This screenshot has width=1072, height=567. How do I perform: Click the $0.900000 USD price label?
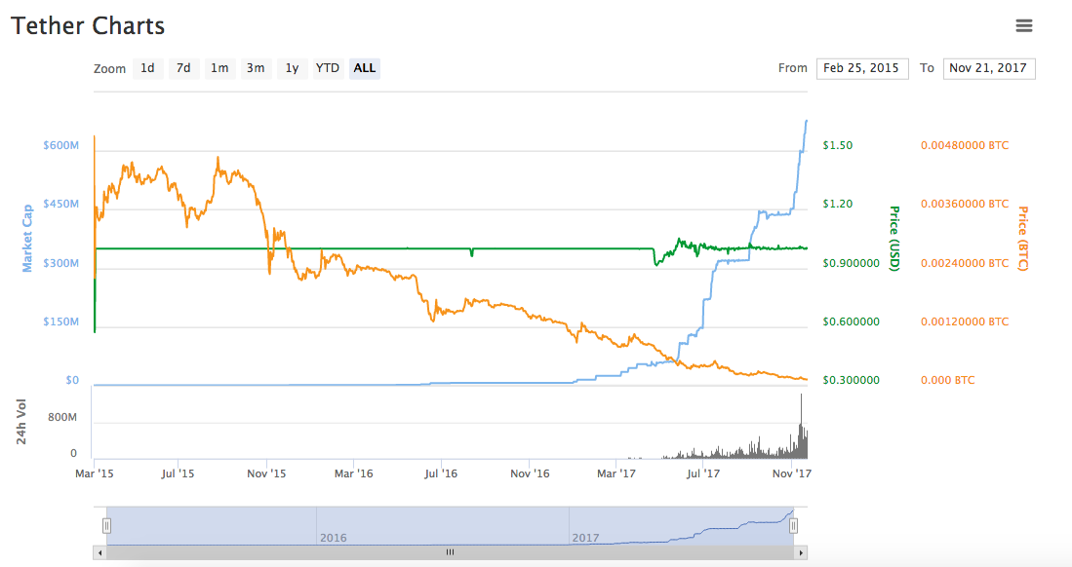coord(852,263)
